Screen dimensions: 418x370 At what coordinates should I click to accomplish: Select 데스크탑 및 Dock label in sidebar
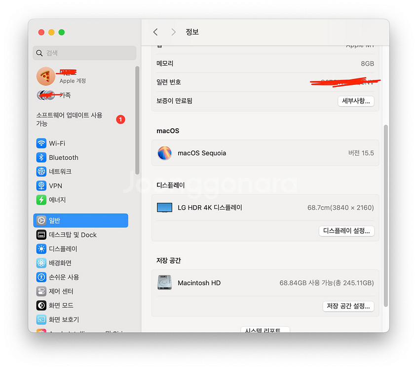click(x=73, y=235)
